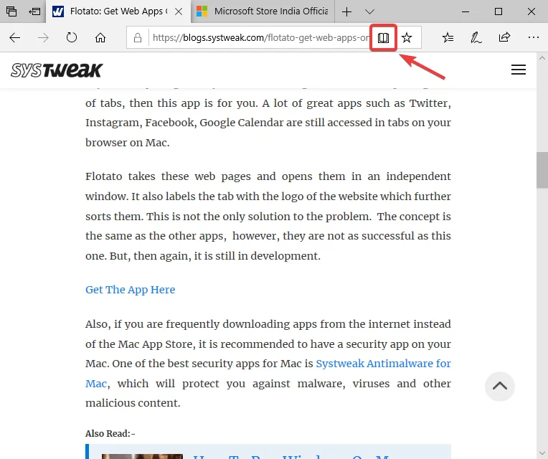View site security lock information
Screen dimensions: 548x459
[138, 37]
